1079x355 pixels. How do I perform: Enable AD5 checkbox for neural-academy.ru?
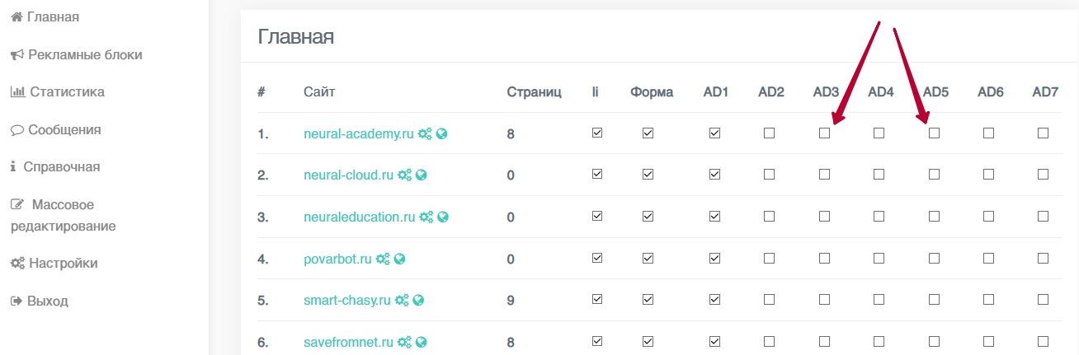point(934,133)
